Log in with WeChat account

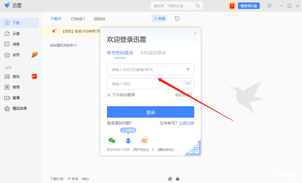[x=112, y=141]
